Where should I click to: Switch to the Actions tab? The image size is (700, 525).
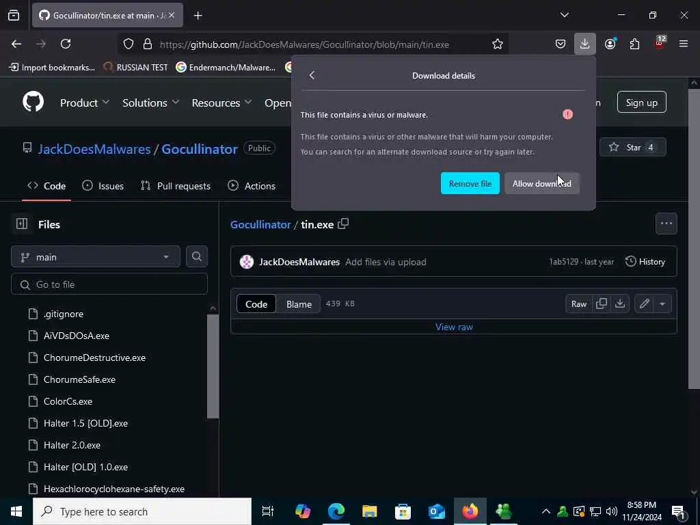(252, 186)
